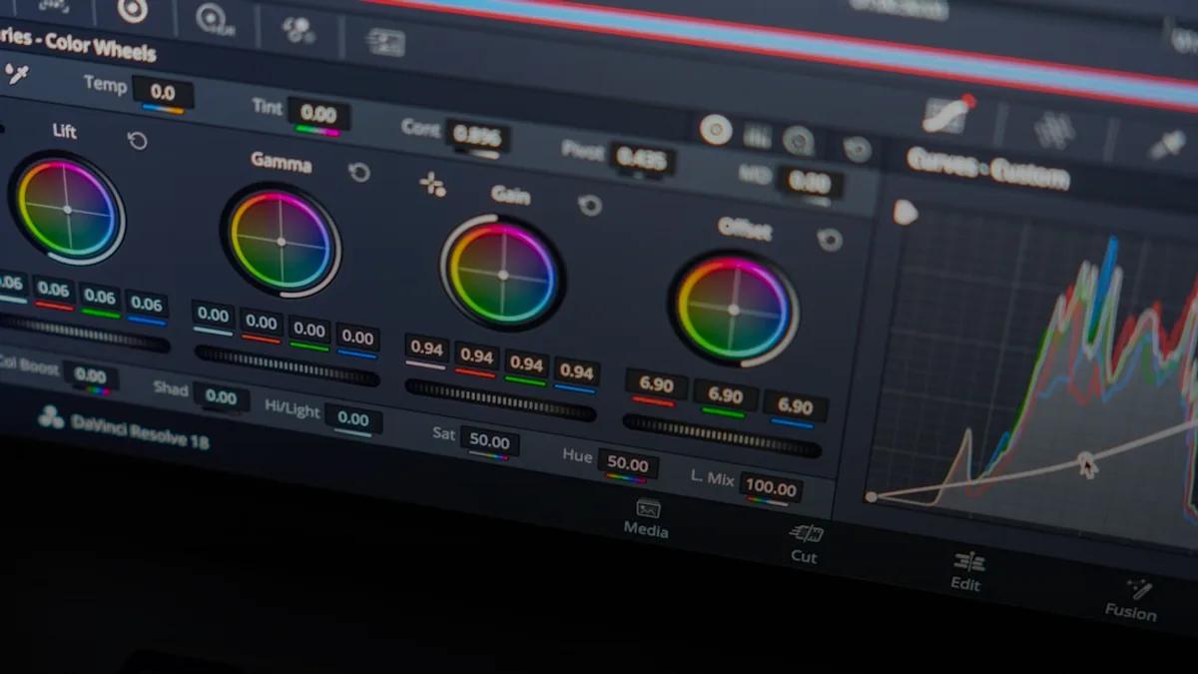Select Gamma red channel value 0.00

(x=261, y=323)
